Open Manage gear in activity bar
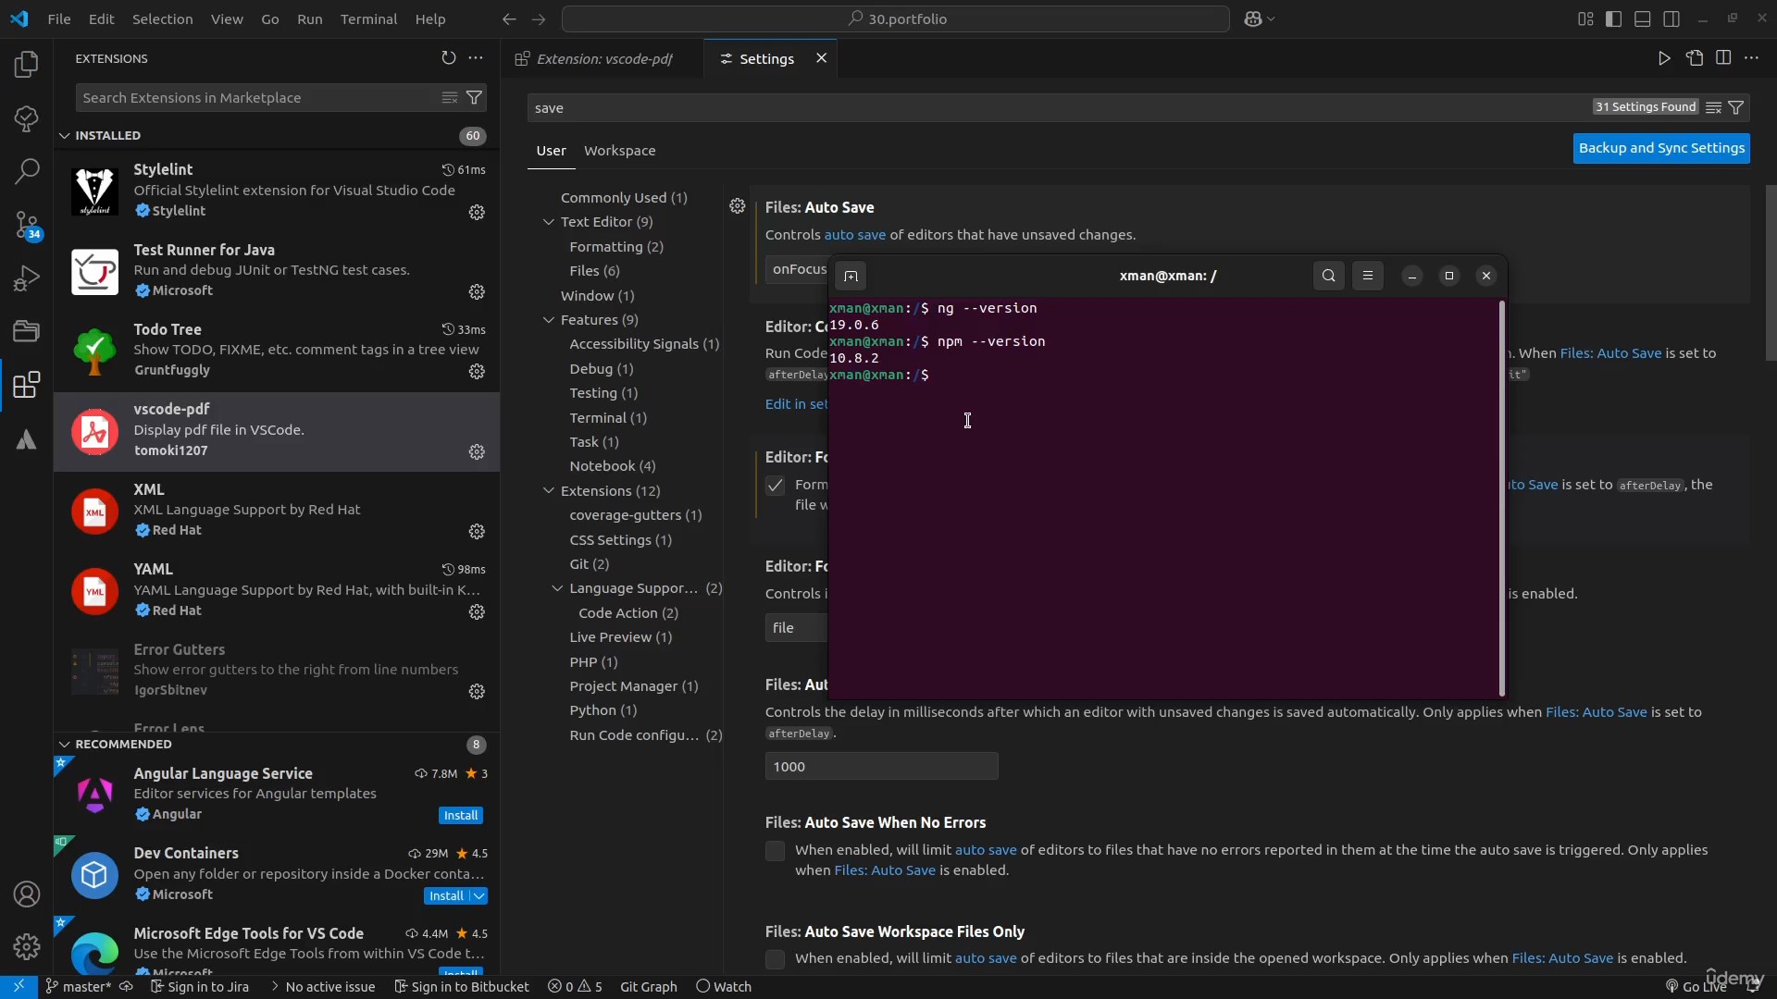 coord(26,946)
